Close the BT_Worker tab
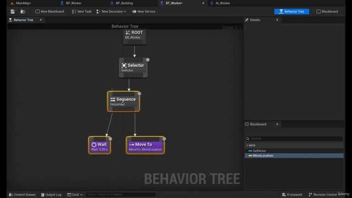The image size is (352, 198). point(203,3)
